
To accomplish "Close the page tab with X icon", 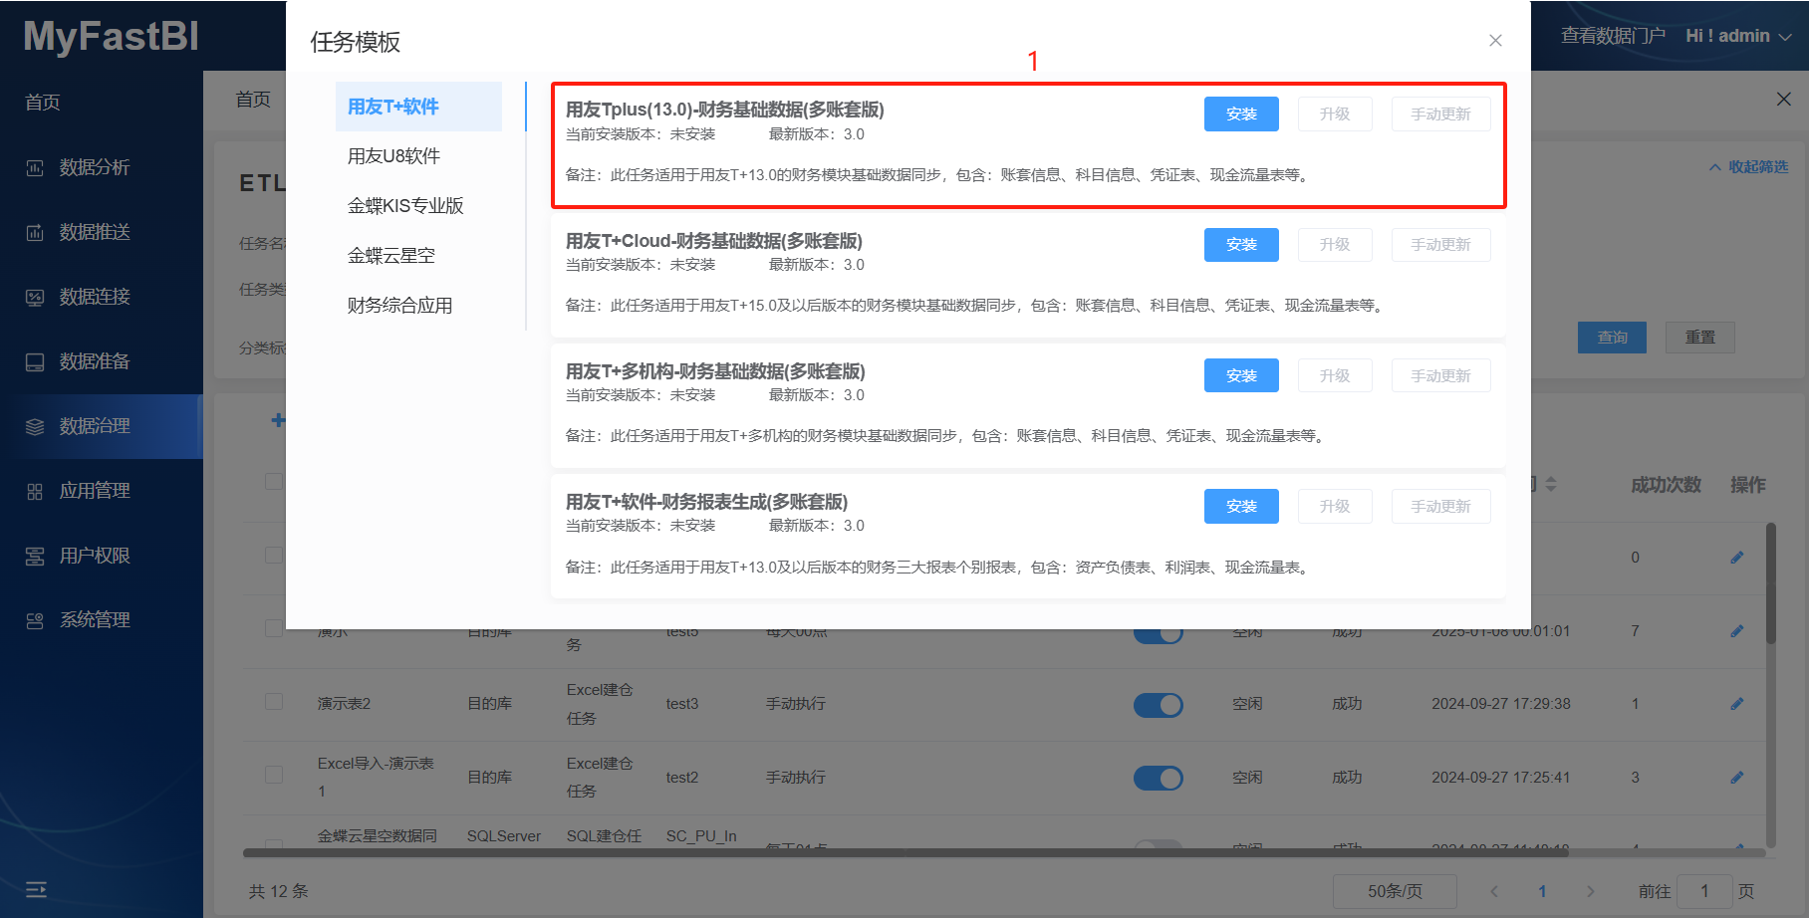I will coord(1784,99).
